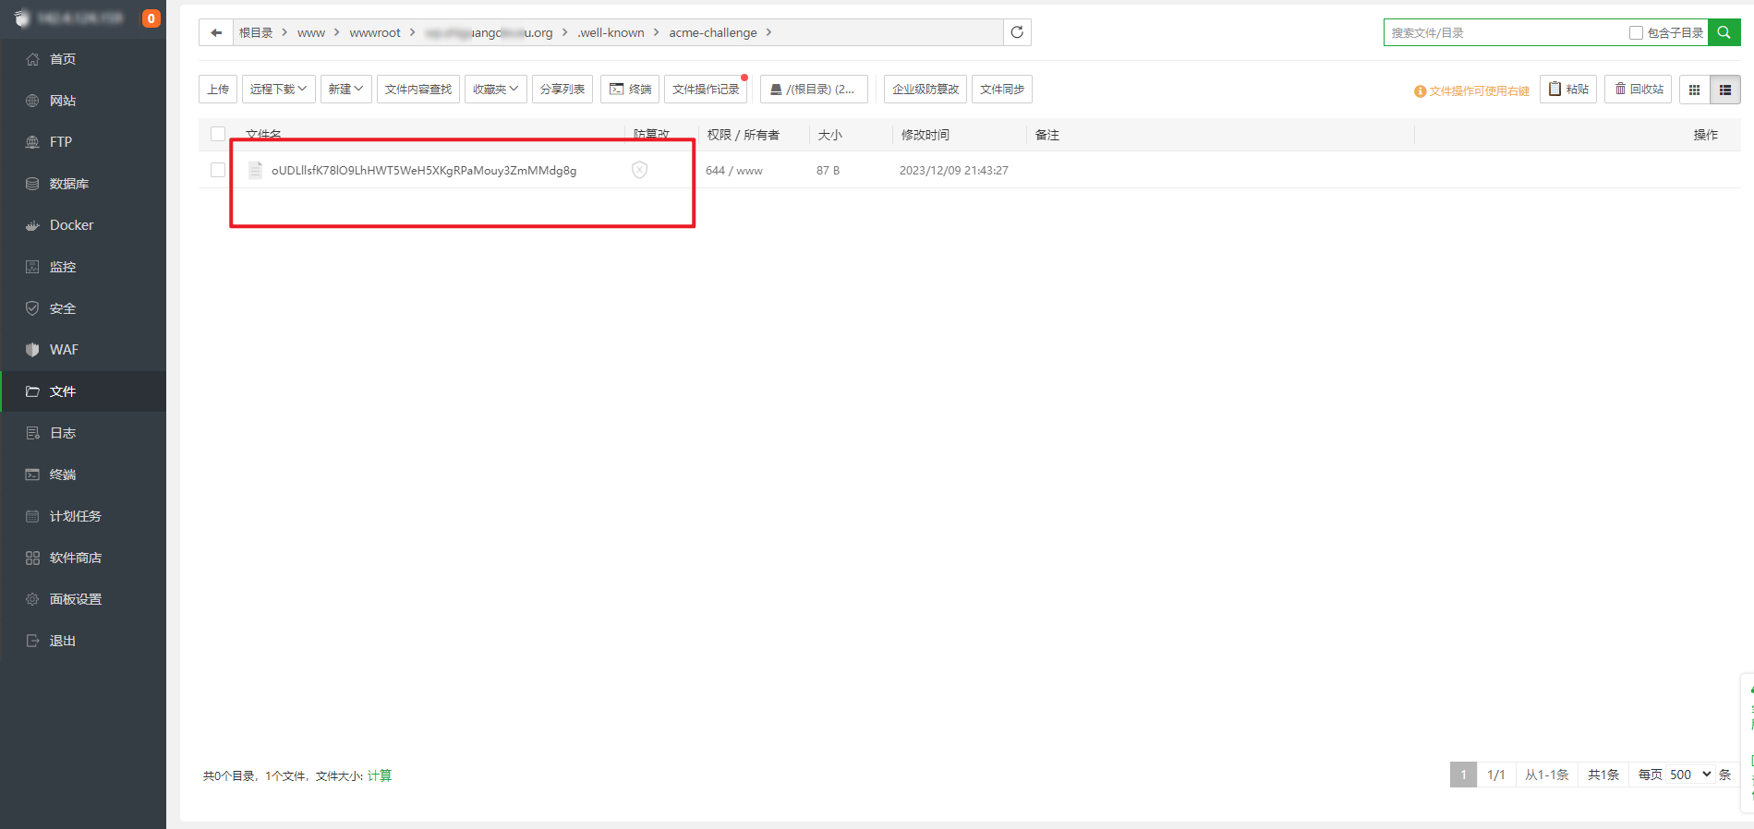
Task: Open the New (新建) dropdown menu
Action: [346, 90]
